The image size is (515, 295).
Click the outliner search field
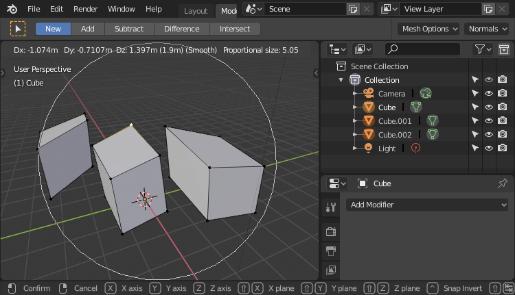[422, 49]
